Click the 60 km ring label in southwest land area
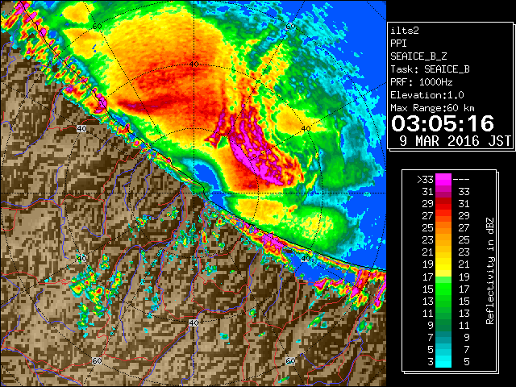The height and width of the screenshot is (387, 516). (x=97, y=360)
